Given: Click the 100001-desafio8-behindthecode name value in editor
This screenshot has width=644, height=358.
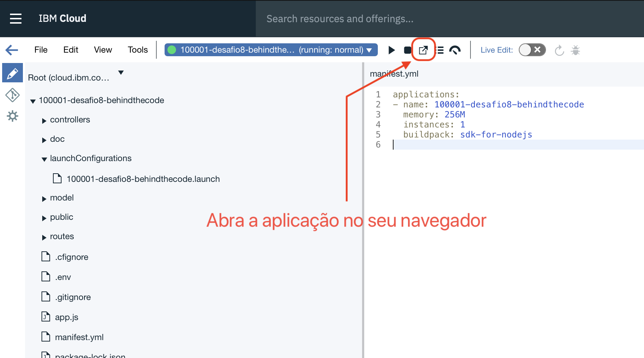Looking at the screenshot, I should (x=509, y=105).
